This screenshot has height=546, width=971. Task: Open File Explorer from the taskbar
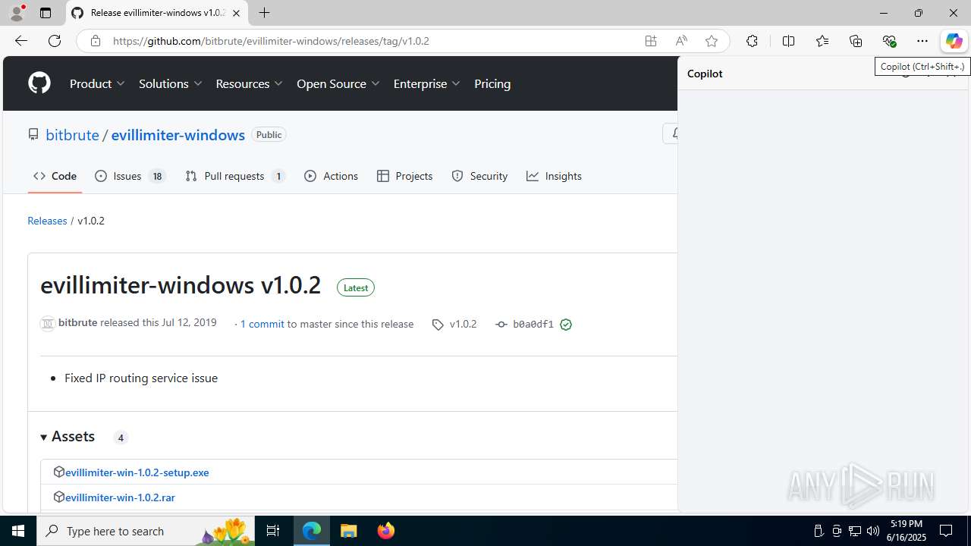349,531
